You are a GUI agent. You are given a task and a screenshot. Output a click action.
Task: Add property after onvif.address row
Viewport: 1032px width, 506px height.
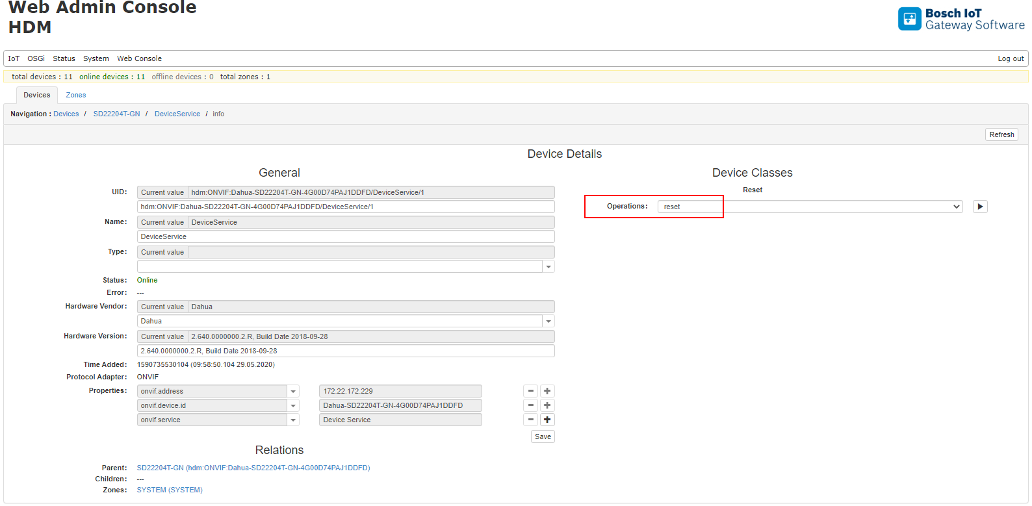point(547,391)
